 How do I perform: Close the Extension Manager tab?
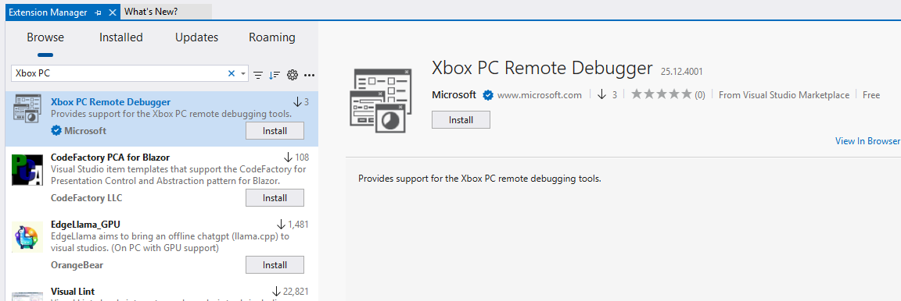[x=113, y=12]
